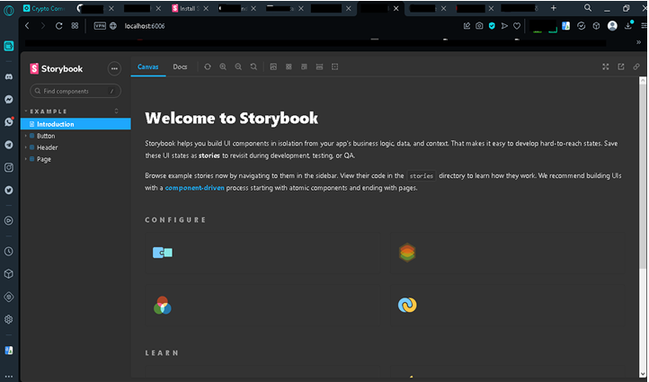
Task: Show more bookmarks with double chevron
Action: click(x=638, y=42)
